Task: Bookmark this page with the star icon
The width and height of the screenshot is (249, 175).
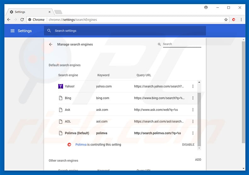Action: [x=226, y=20]
